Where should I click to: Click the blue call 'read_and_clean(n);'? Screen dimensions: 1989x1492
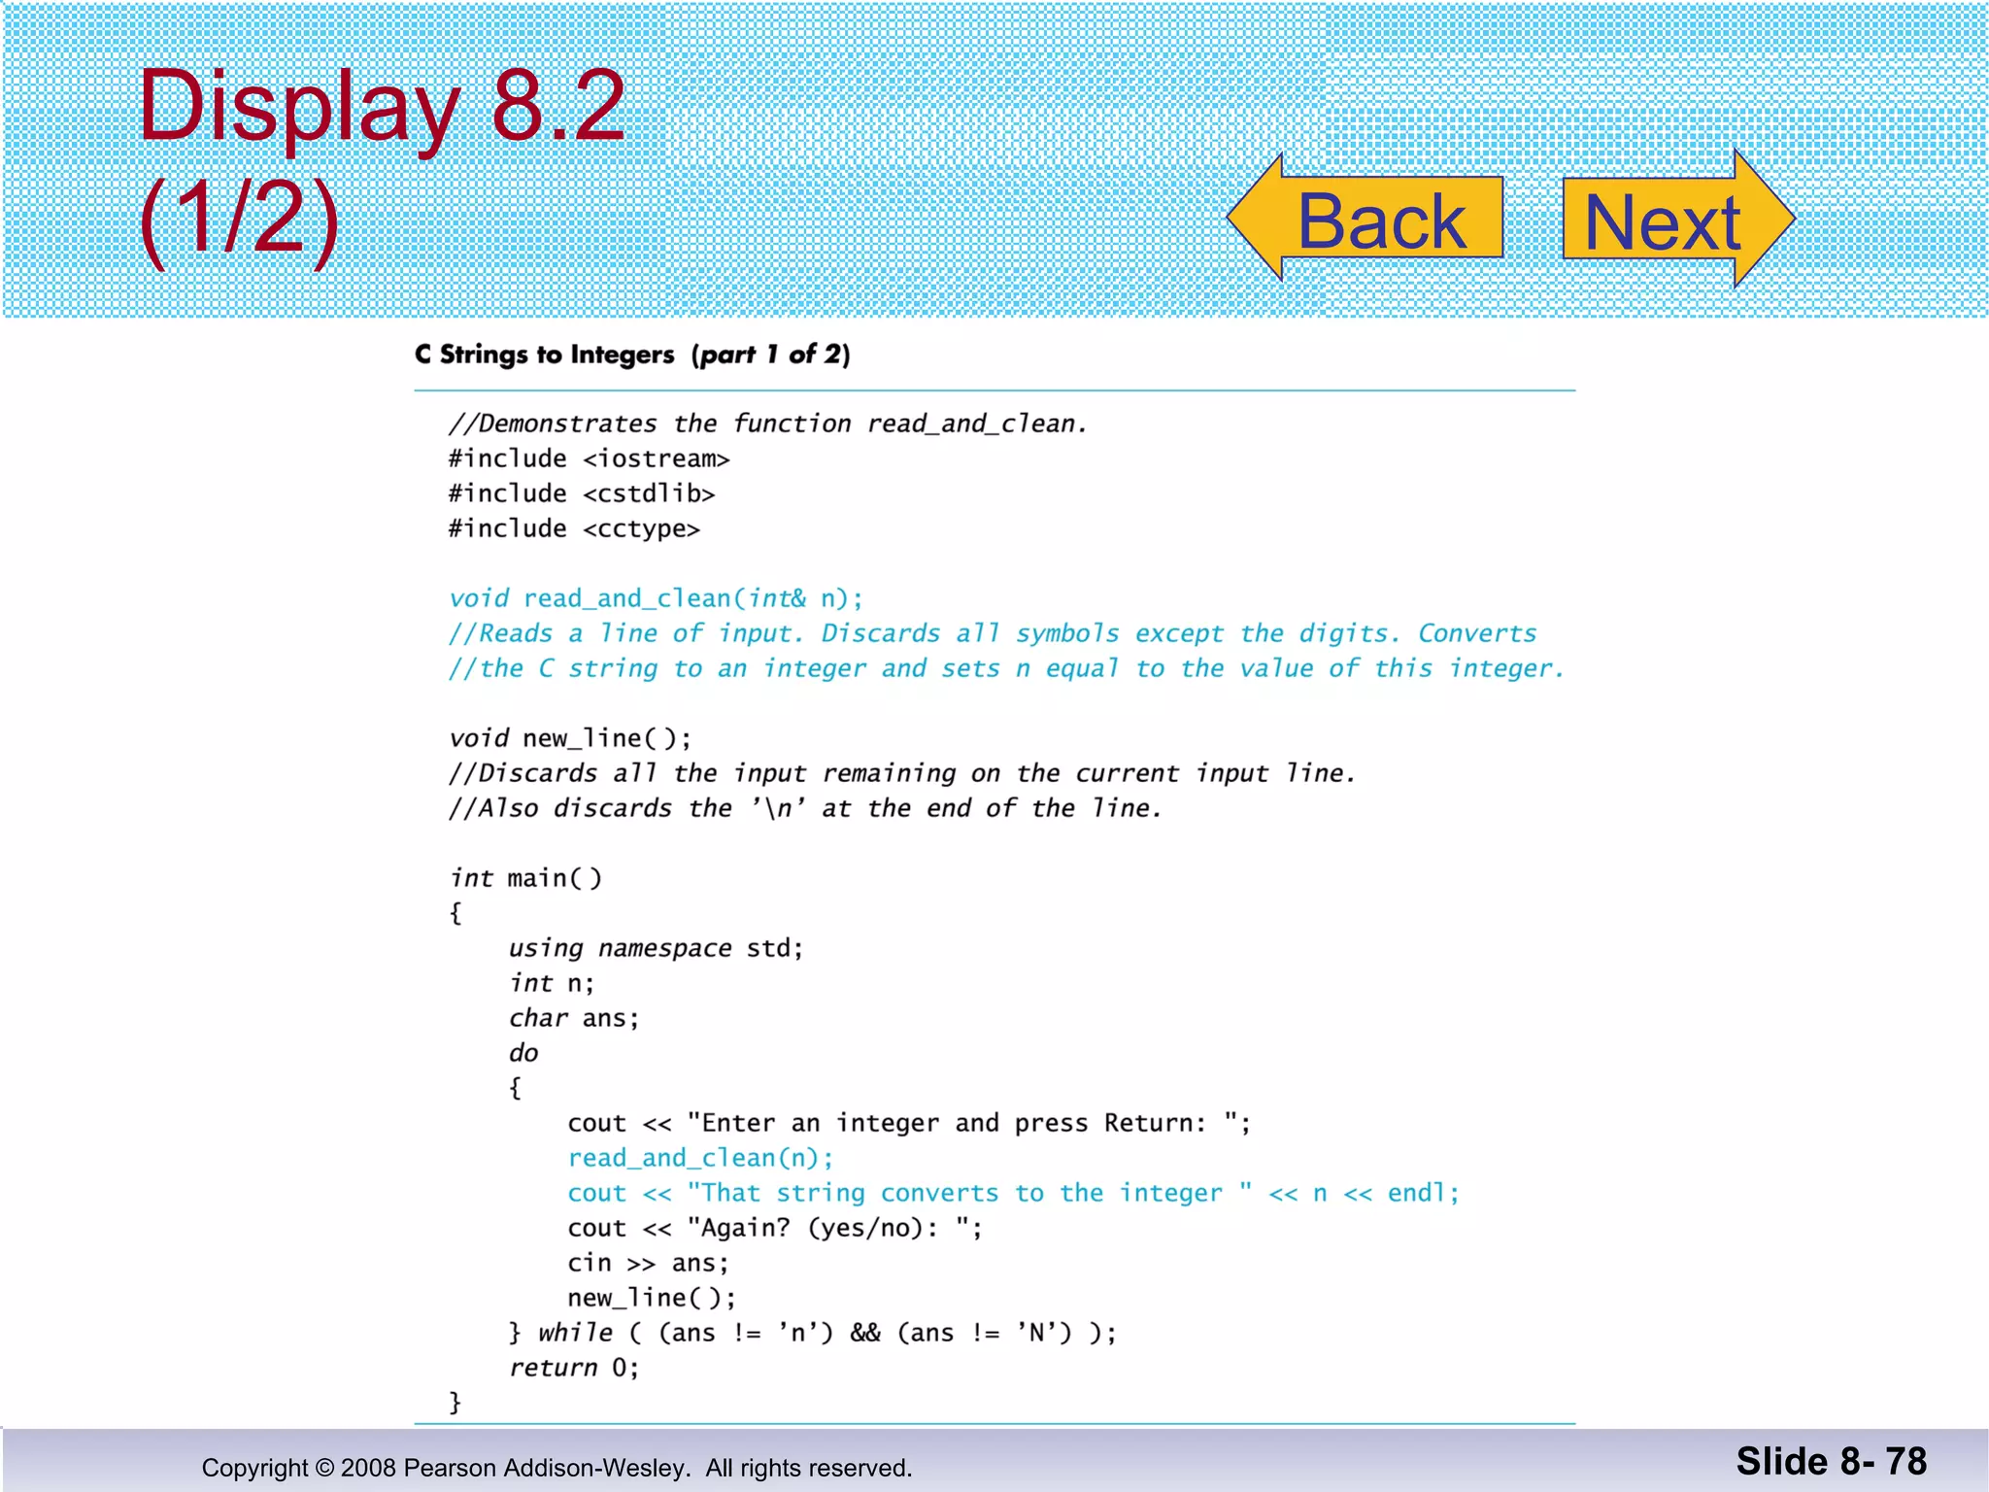click(700, 1158)
